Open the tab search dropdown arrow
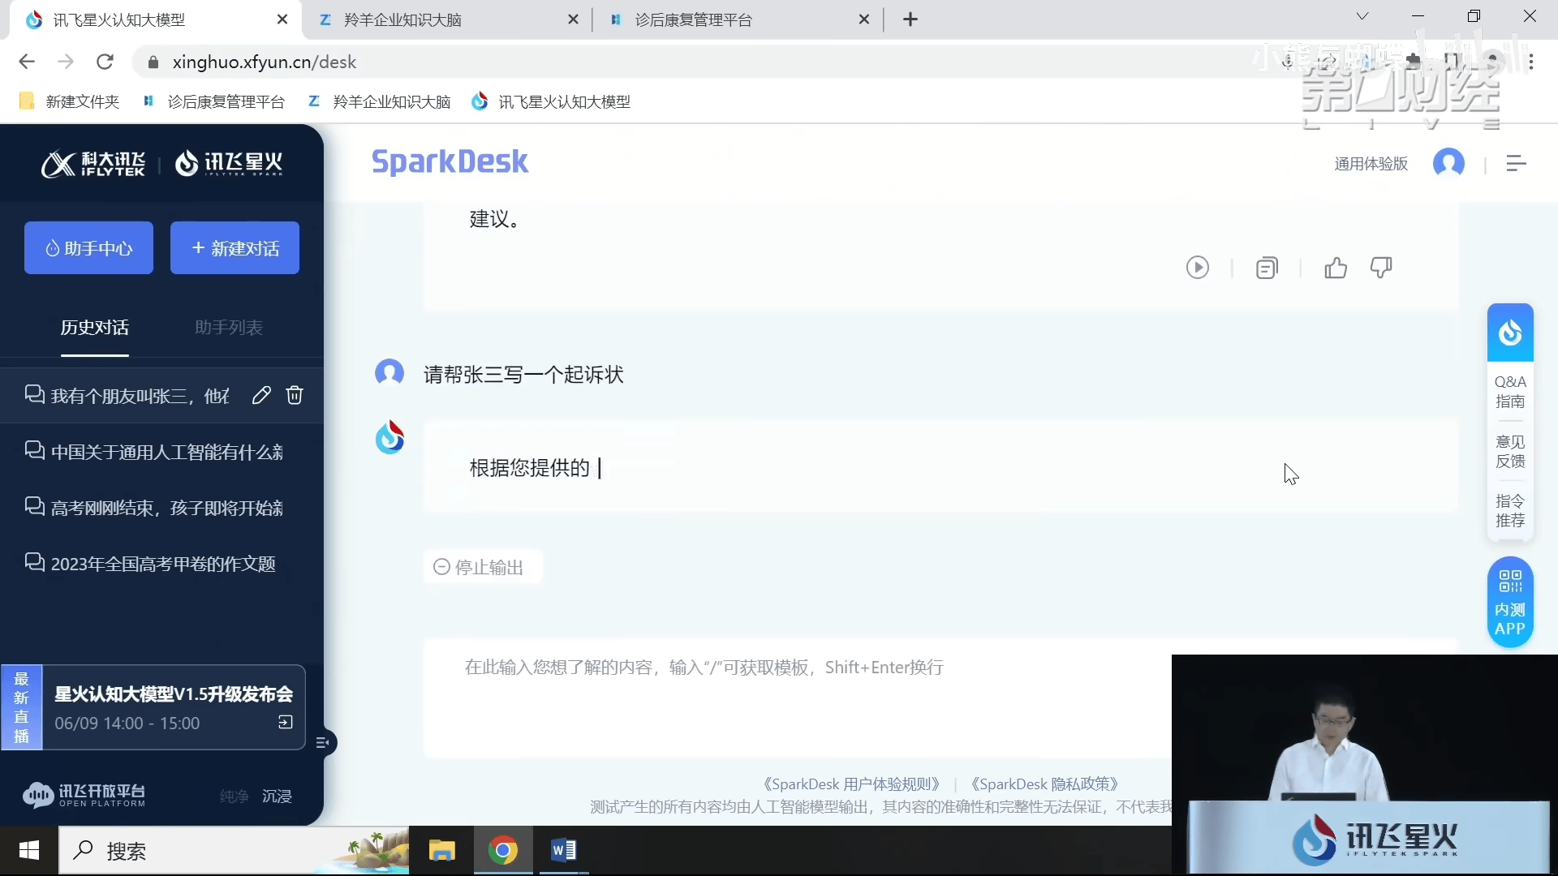This screenshot has width=1558, height=876. tap(1362, 16)
